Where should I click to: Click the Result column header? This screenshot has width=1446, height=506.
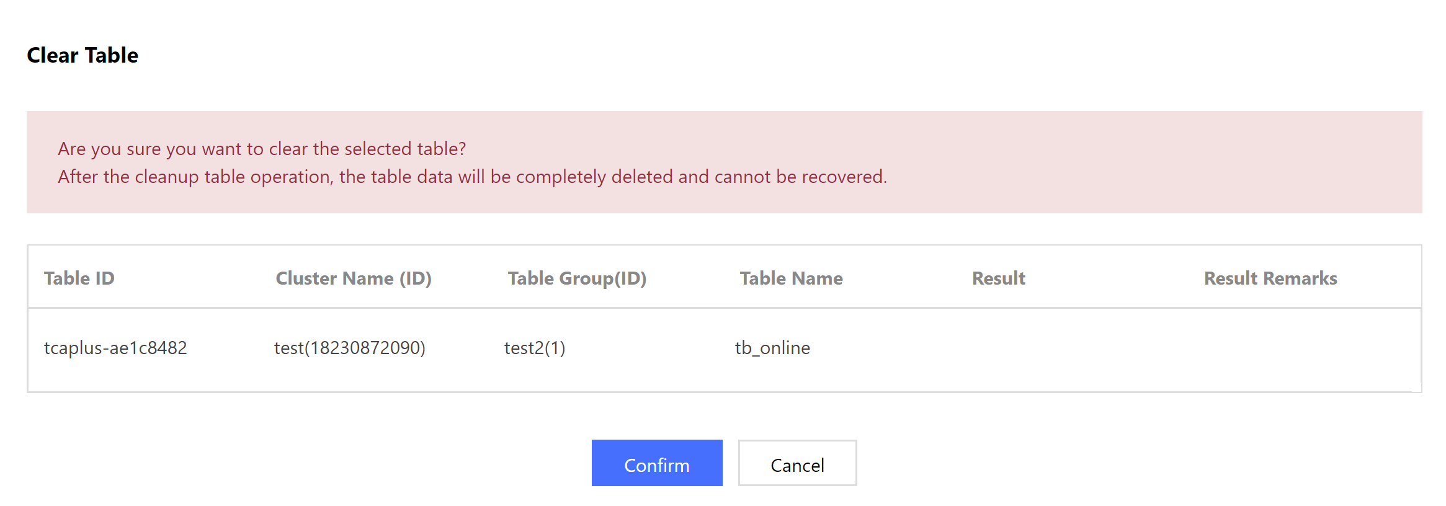pos(998,278)
